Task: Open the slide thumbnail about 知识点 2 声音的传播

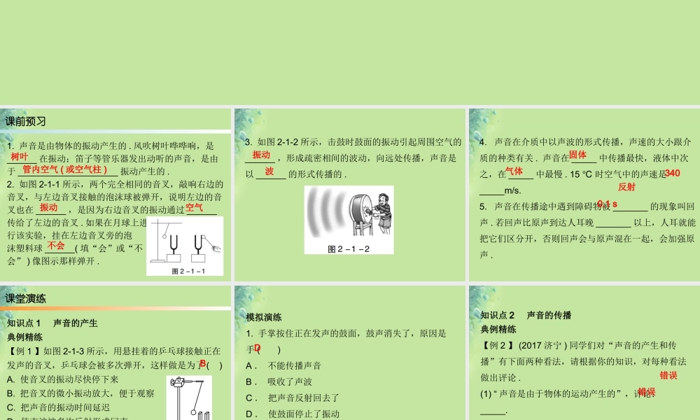Action: coord(584,353)
